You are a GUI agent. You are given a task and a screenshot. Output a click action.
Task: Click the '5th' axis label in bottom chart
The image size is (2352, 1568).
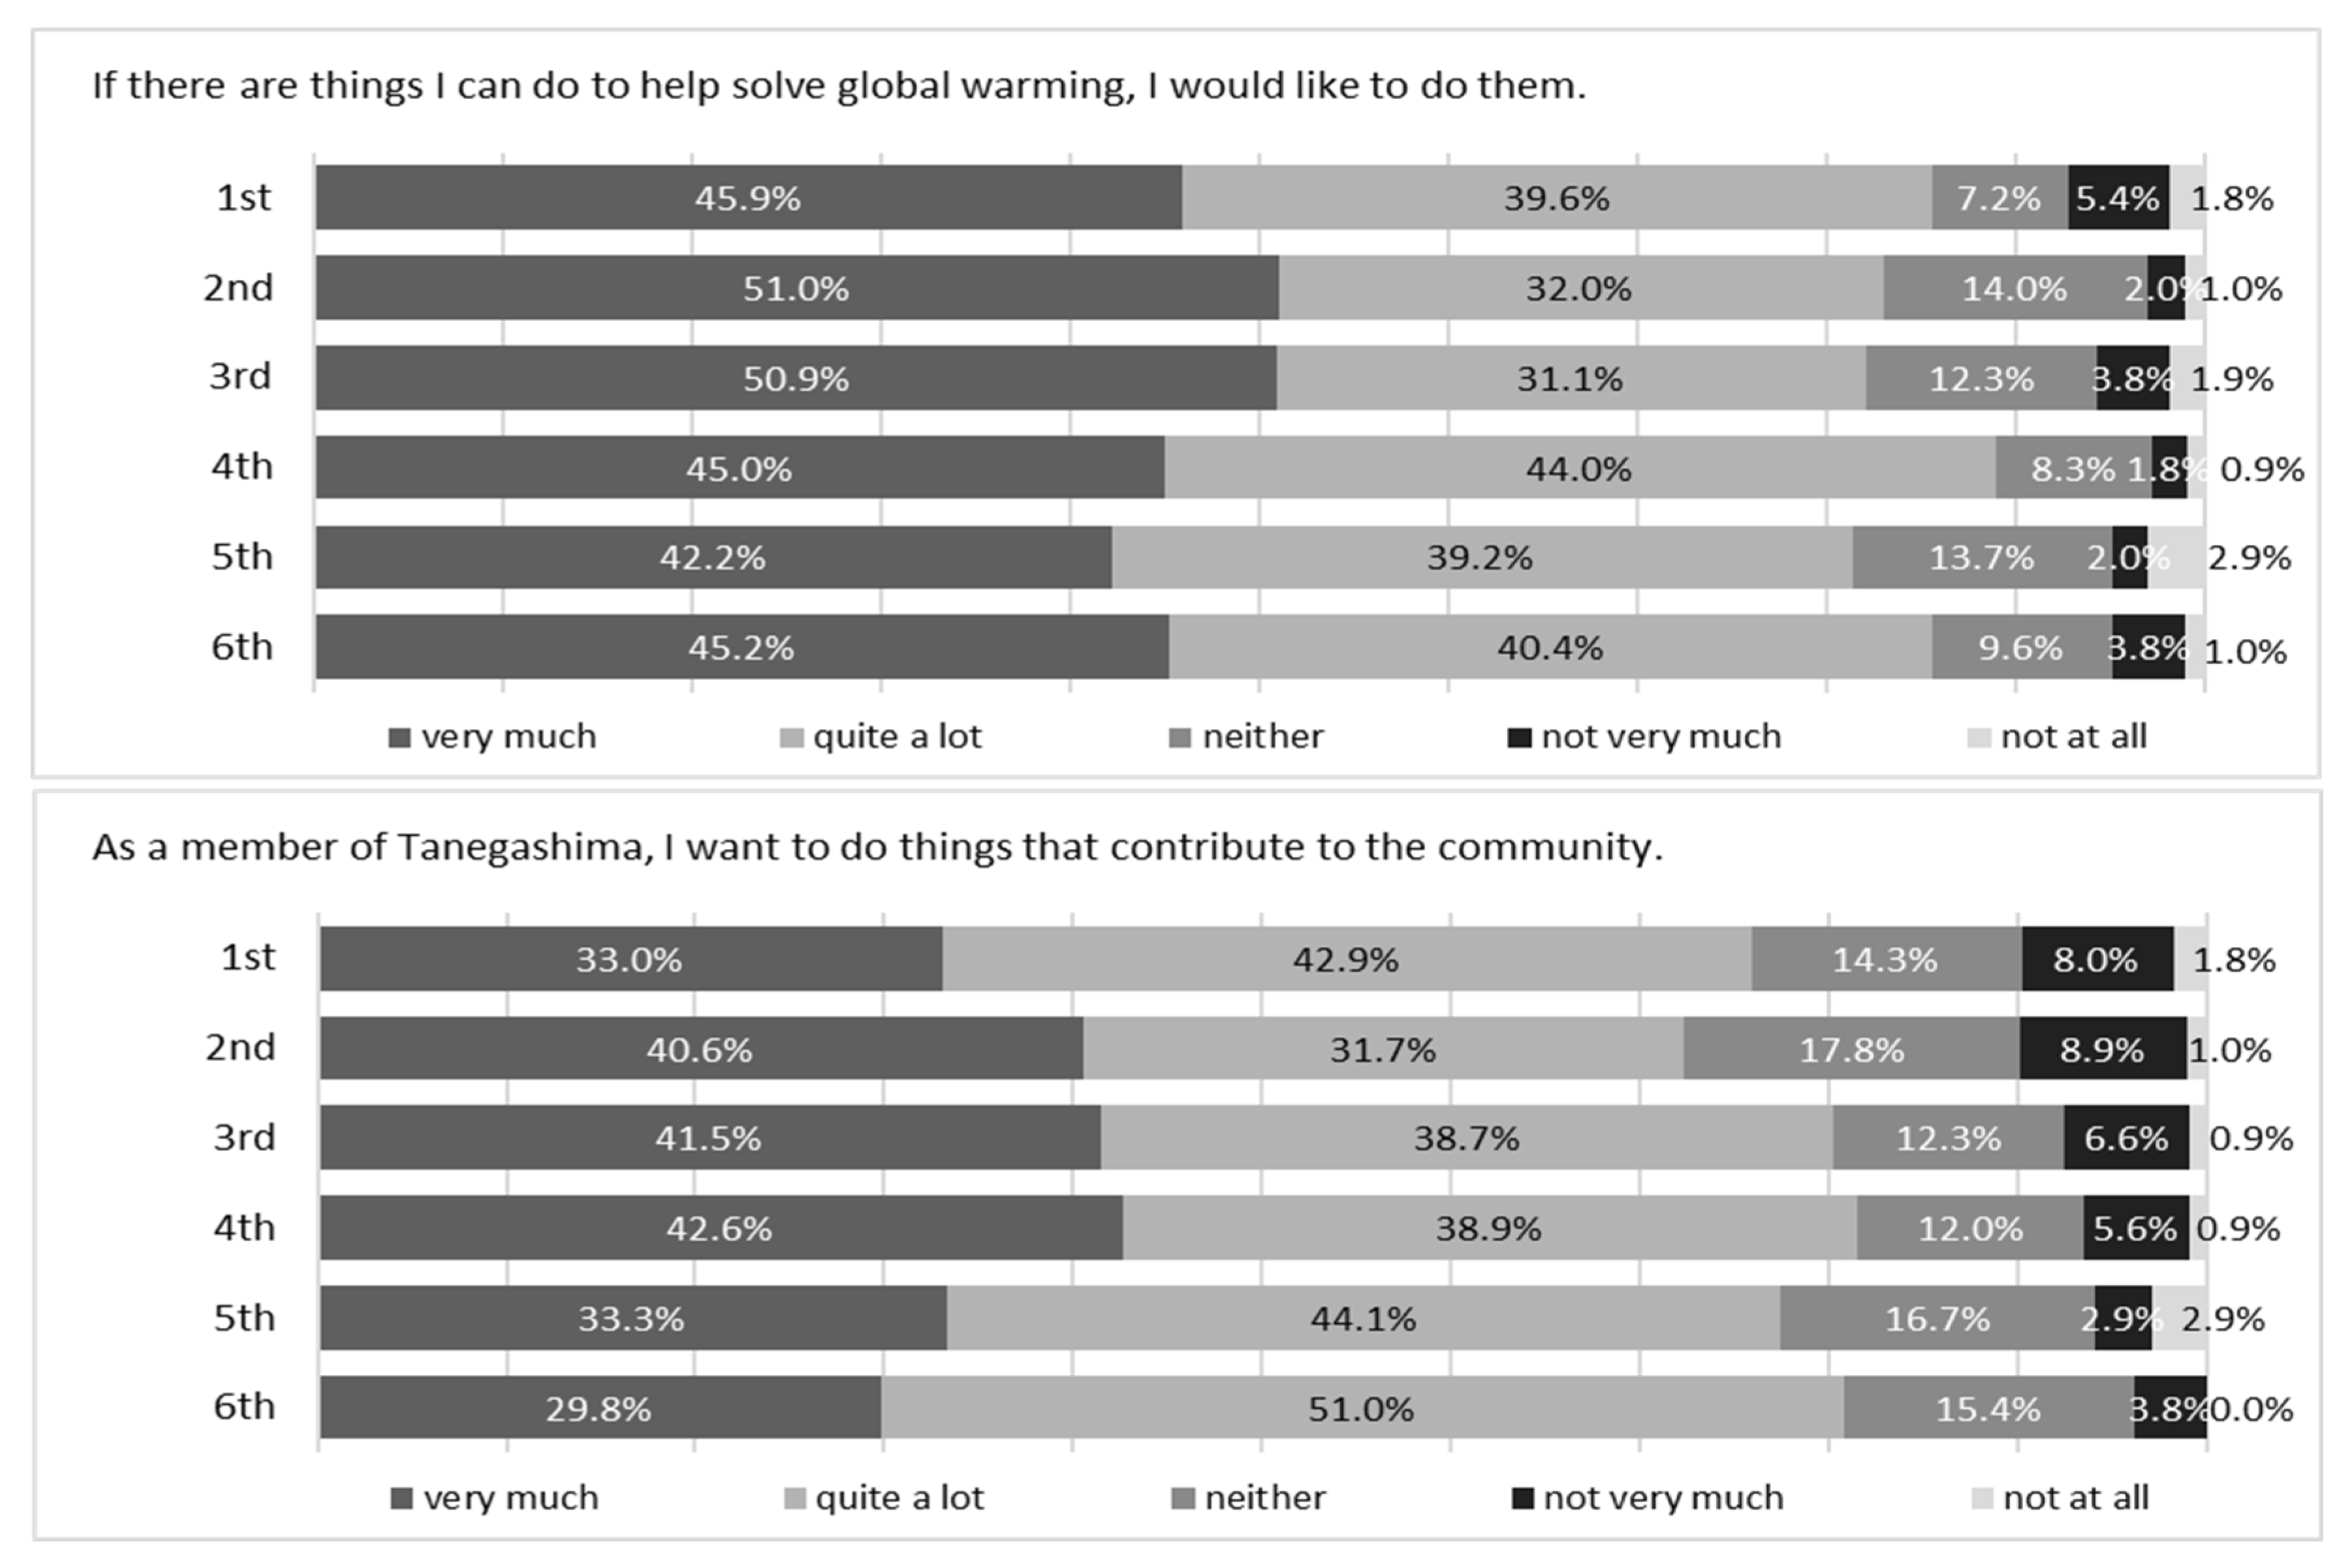tap(244, 1317)
